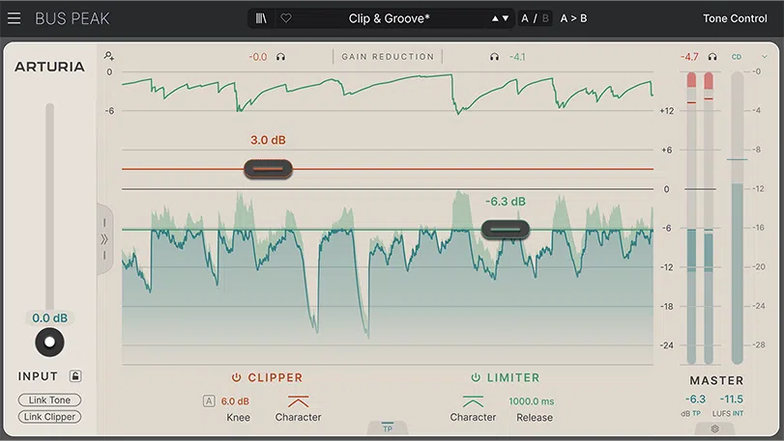Click the Limiter Character shape icon
Screen dimensions: 784x441
[x=473, y=400]
